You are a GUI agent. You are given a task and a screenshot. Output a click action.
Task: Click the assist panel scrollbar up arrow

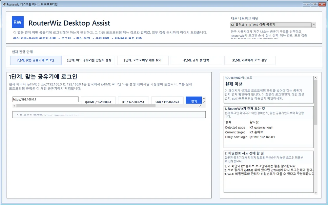(x=316, y=78)
